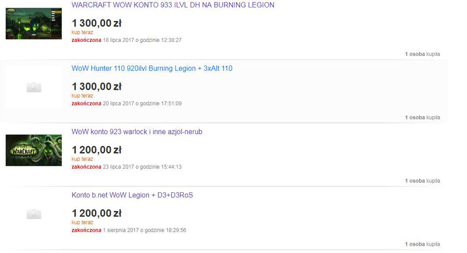Viewport: 467px width, 253px height.
Task: Click the 1 200,00 zł price of warlock listing
Action: tap(96, 150)
